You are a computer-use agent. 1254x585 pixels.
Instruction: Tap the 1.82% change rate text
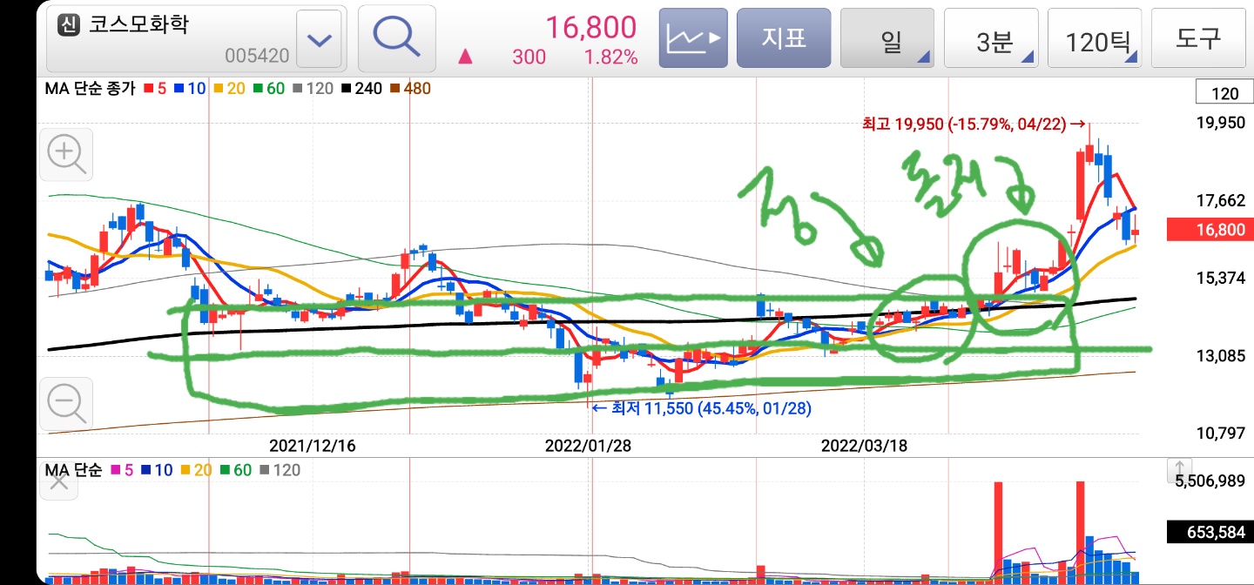pos(610,57)
